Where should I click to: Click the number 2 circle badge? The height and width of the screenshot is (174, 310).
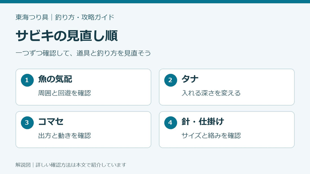(170, 80)
